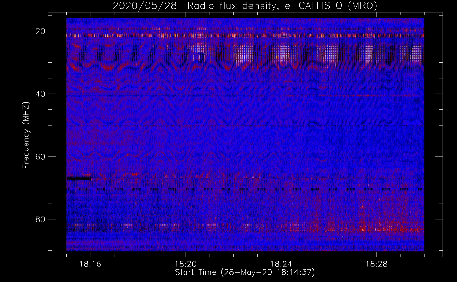Screen dimensions: 457x282
Task: Click the 'Start Time (28-May-20 18:14:37)' label
Action: pos(245,272)
